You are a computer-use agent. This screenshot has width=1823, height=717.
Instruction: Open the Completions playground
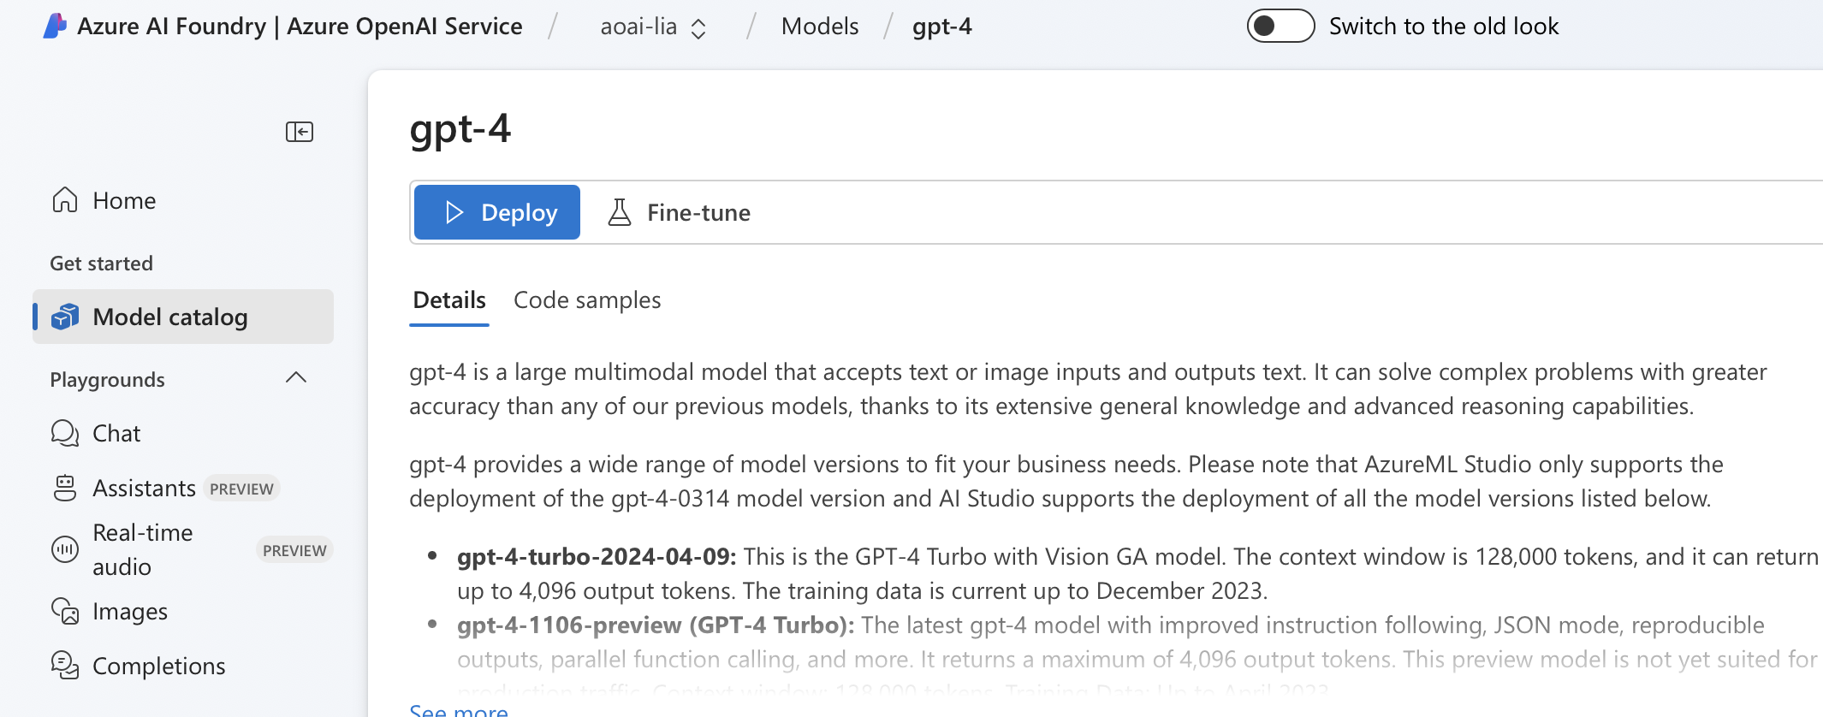coord(183,666)
